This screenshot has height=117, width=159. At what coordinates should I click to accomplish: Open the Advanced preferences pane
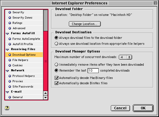(24, 28)
